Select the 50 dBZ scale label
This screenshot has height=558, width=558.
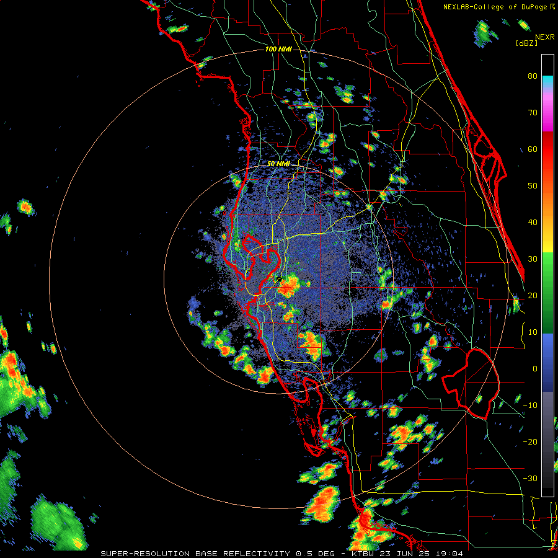(x=533, y=186)
